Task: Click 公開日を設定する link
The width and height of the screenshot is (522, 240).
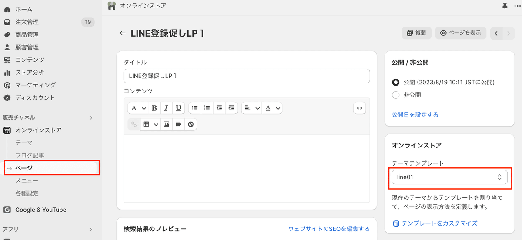Action: pyautogui.click(x=415, y=115)
